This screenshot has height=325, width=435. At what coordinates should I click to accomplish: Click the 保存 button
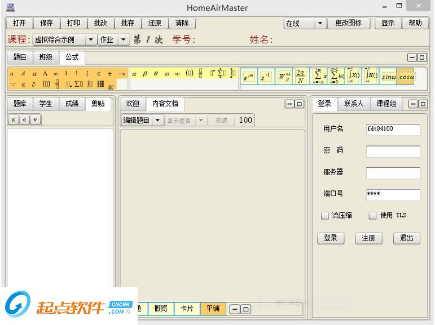click(x=46, y=23)
